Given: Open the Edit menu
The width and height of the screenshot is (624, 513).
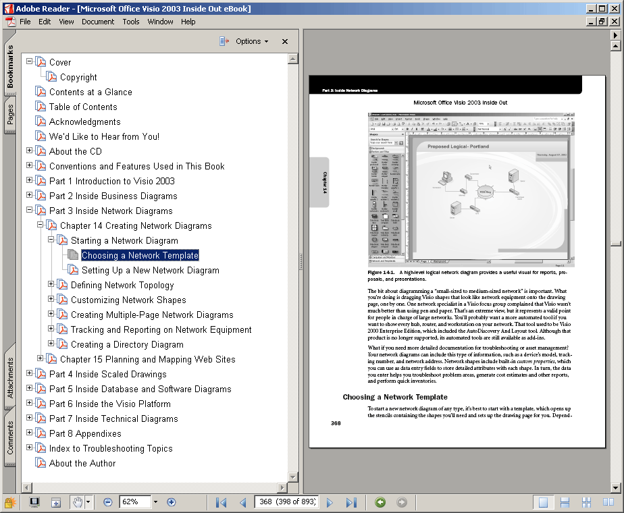Looking at the screenshot, I should click(45, 22).
